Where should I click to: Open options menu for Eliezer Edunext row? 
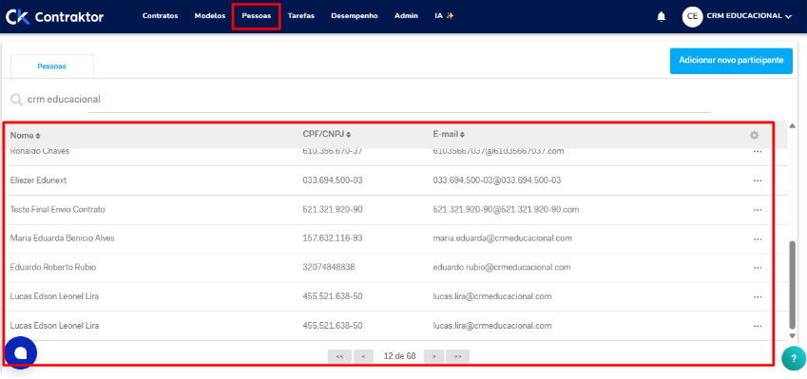pos(757,181)
